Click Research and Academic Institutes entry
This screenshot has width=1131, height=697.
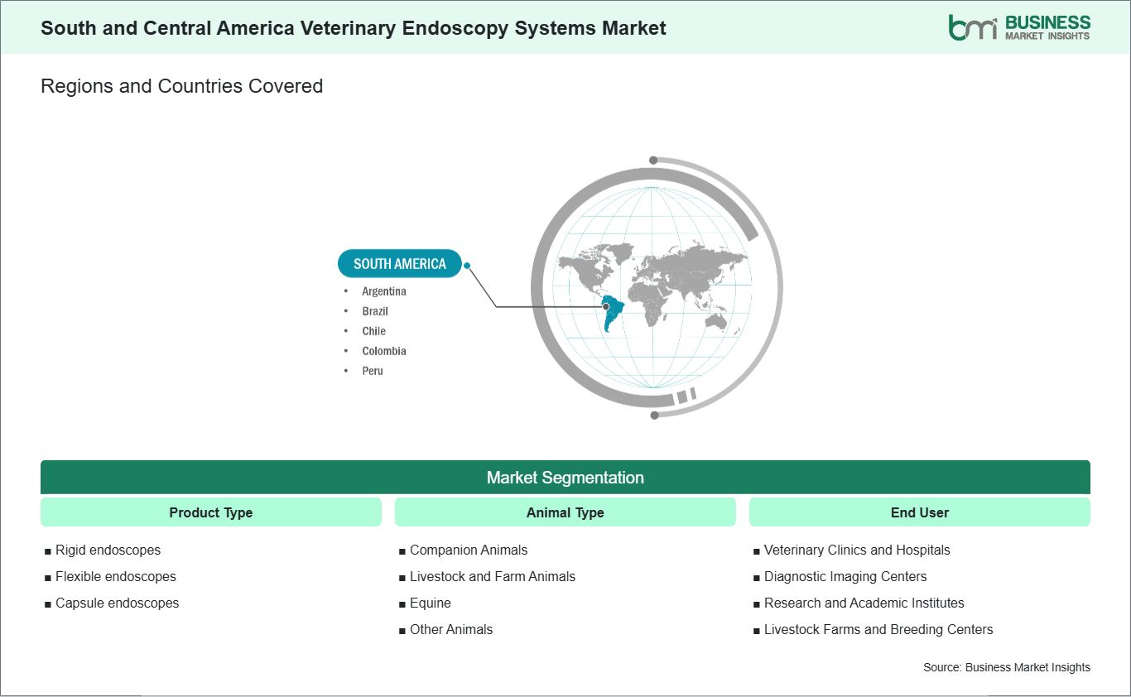coord(859,603)
